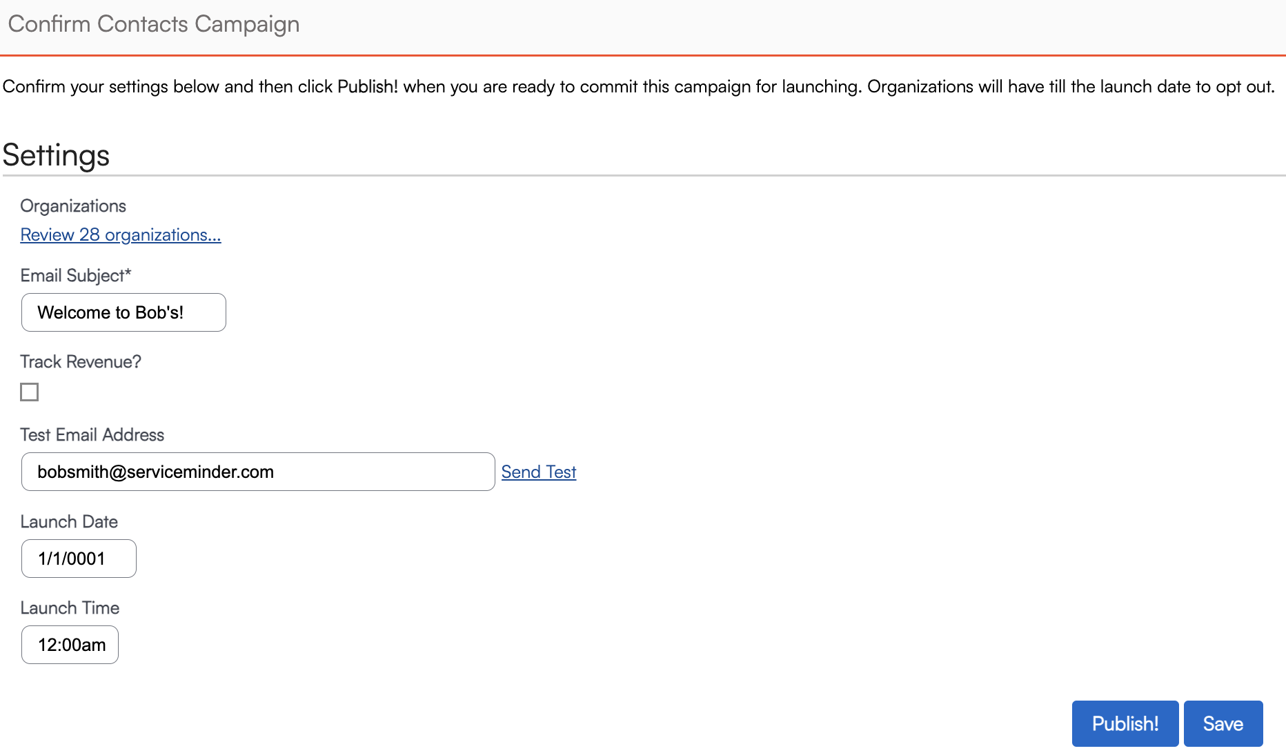Click the Email Subject text field
This screenshot has height=753, width=1286.
123,312
